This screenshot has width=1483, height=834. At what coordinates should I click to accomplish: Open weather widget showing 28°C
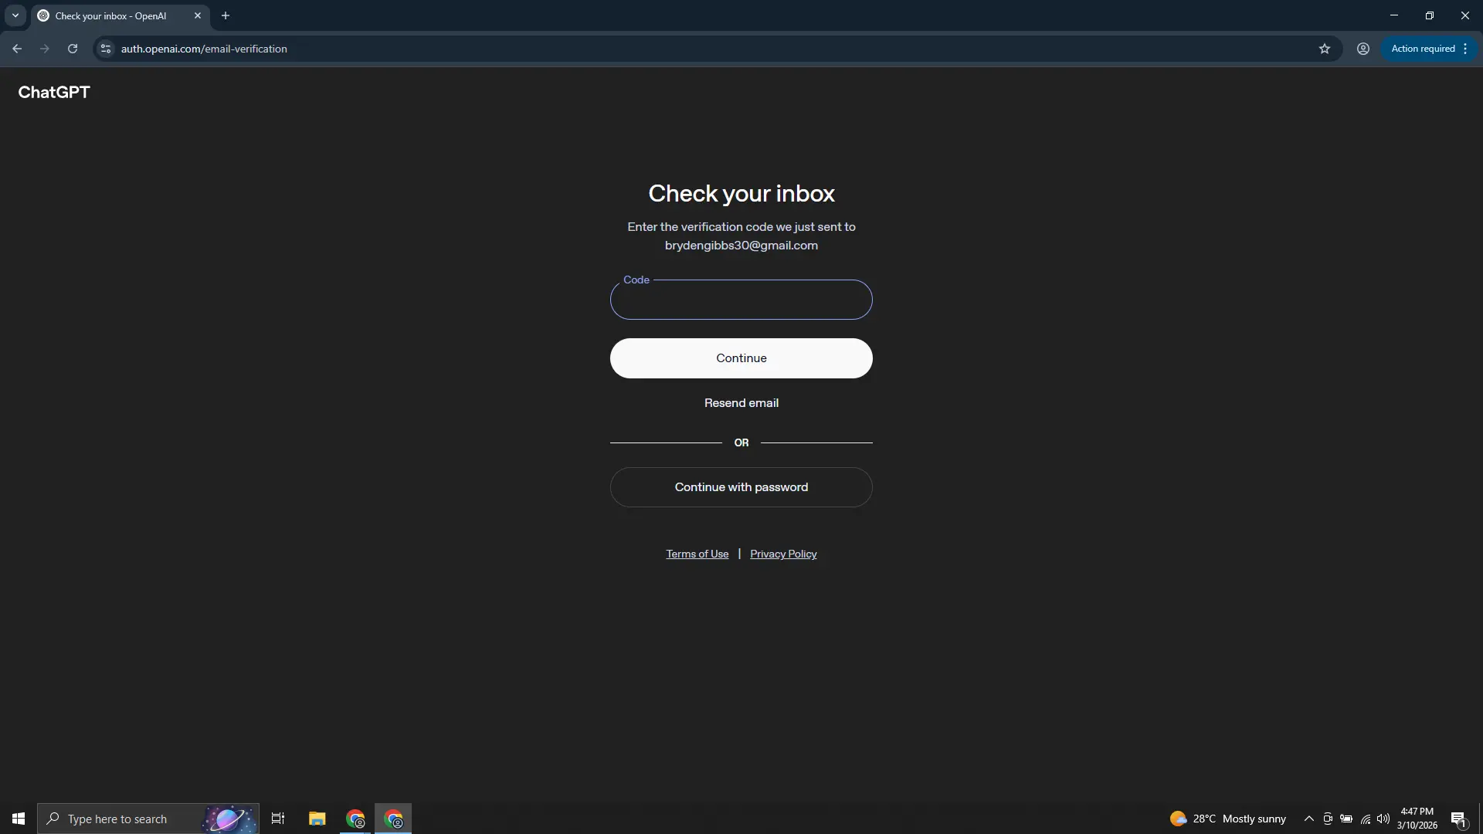point(1227,819)
